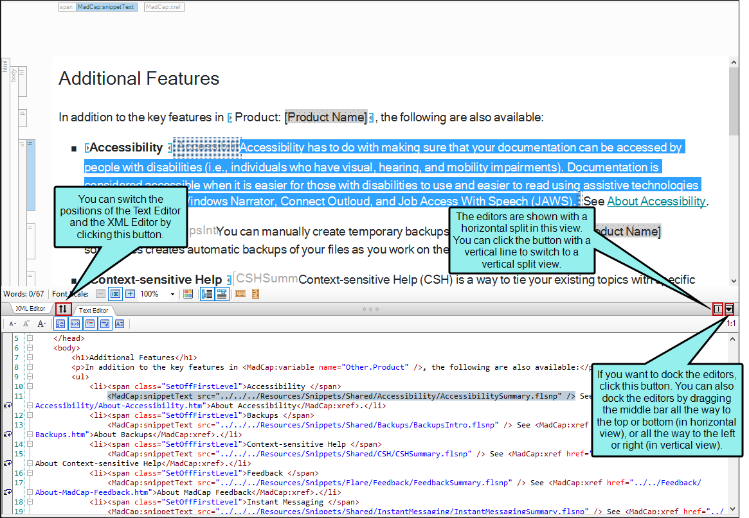Toggle syntax coloring button in Text Editor

[x=75, y=324]
